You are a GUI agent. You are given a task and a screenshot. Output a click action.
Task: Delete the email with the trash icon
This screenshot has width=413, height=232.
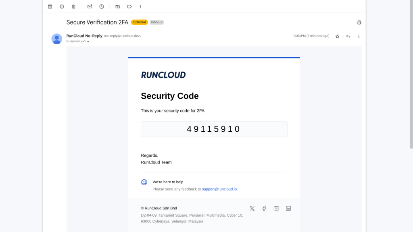pyautogui.click(x=74, y=6)
